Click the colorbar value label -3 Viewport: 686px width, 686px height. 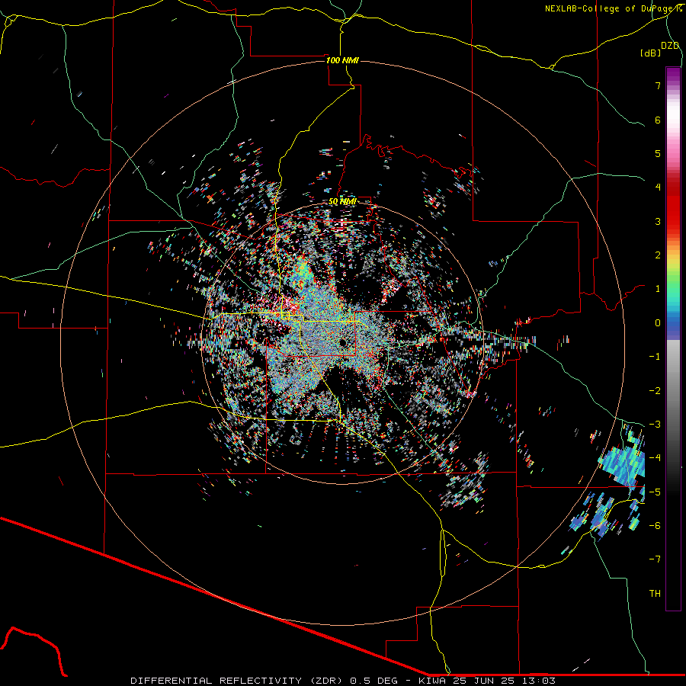click(x=655, y=425)
